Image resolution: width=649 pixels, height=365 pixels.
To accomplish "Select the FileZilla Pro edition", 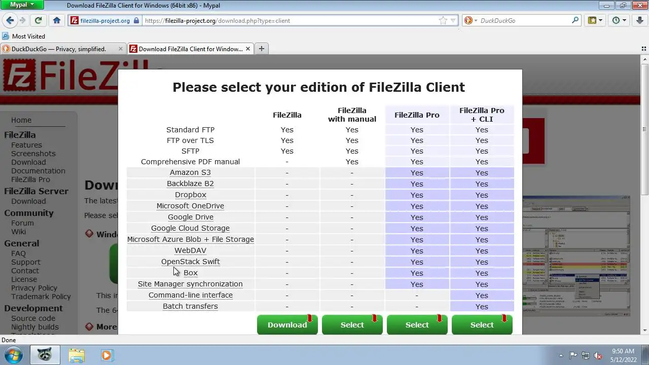I will pos(417,325).
